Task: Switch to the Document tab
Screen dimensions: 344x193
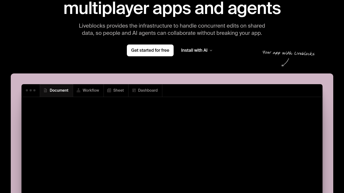Action: click(56, 90)
